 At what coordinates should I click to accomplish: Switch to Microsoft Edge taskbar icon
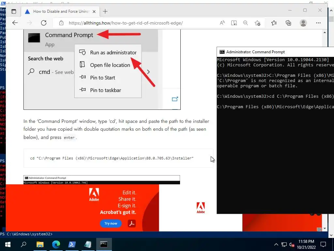point(56,244)
